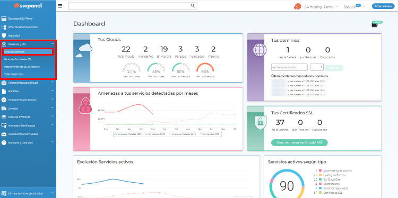The height and width of the screenshot is (198, 398).
Task: Click the Colas de SW Panel icon
Action: click(4, 117)
